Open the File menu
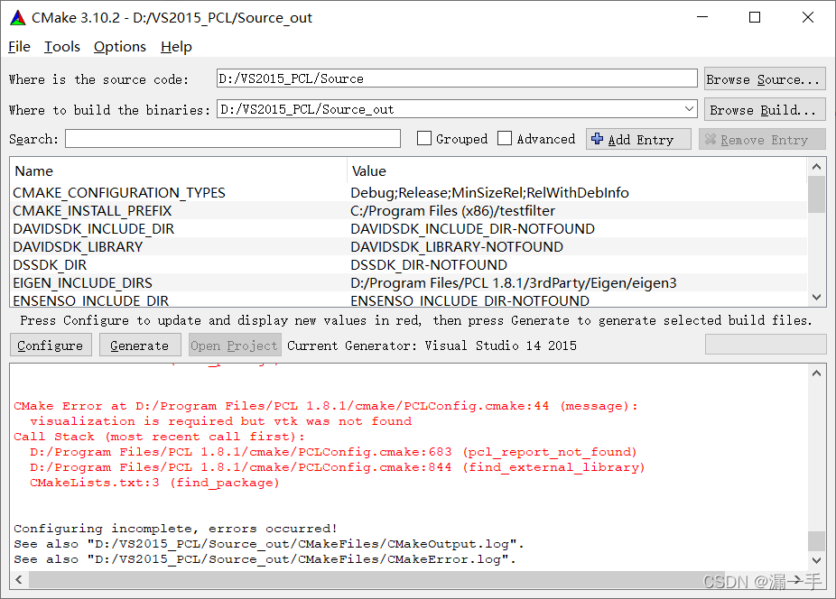The width and height of the screenshot is (836, 599). [x=19, y=47]
